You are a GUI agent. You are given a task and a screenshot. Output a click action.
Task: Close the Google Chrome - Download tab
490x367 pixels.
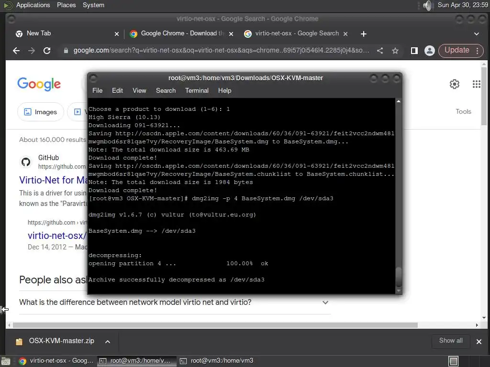(231, 34)
